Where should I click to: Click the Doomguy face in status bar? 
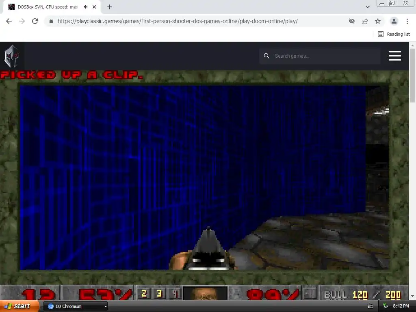tap(205, 293)
